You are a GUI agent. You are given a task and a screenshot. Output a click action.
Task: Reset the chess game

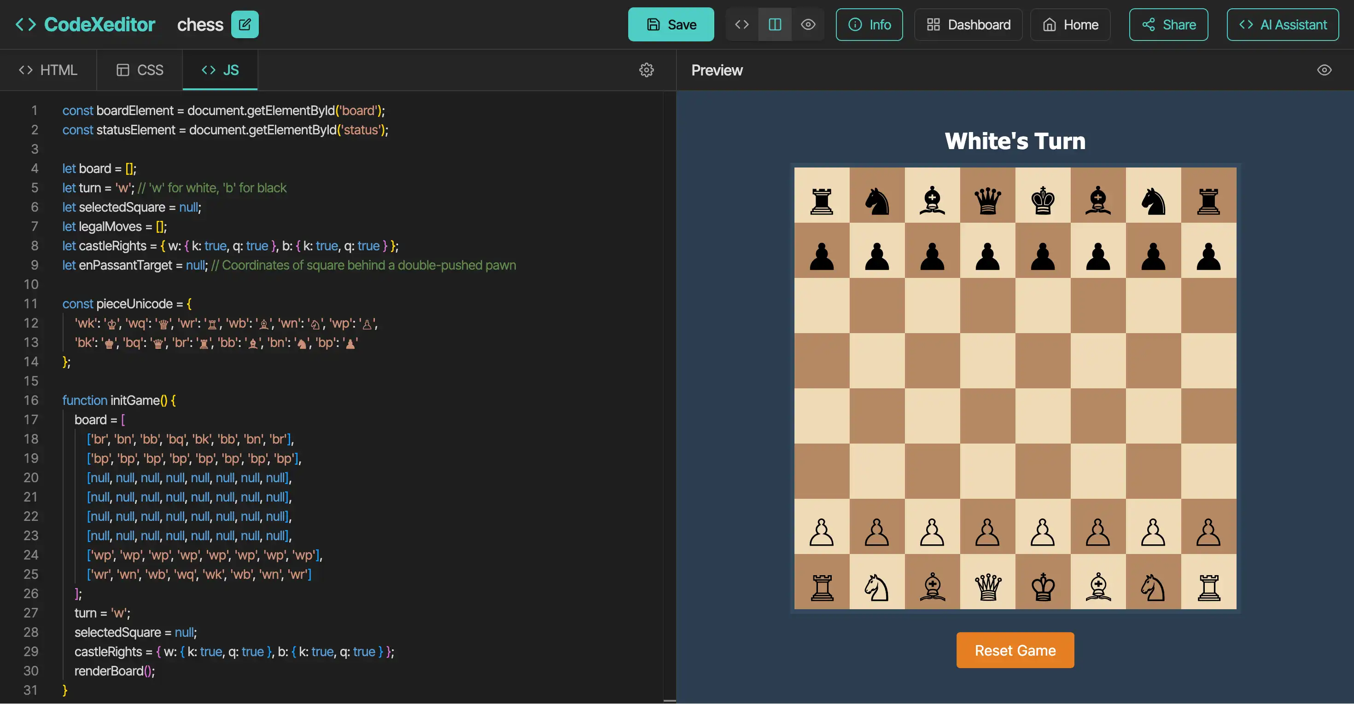tap(1015, 650)
